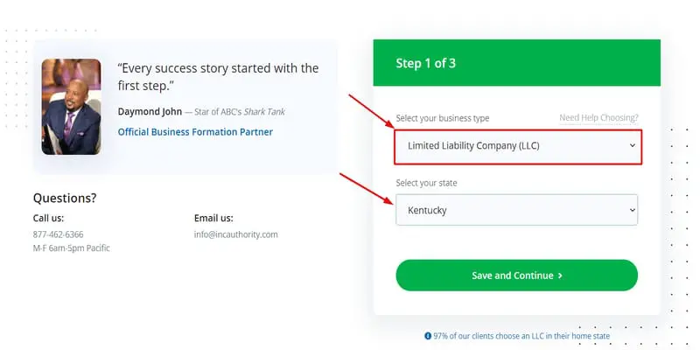This screenshot has width=700, height=350.
Task: Click the info@incauthority.com email address
Action: [x=235, y=234]
